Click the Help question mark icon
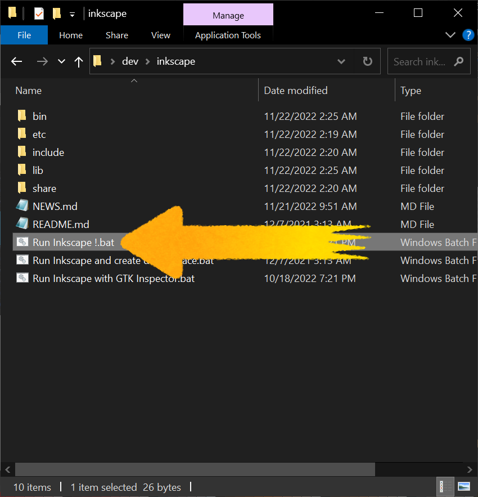This screenshot has height=497, width=478. (468, 35)
